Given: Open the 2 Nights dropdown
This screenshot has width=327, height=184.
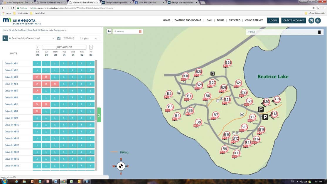Looking at the screenshot, I should pos(89,38).
